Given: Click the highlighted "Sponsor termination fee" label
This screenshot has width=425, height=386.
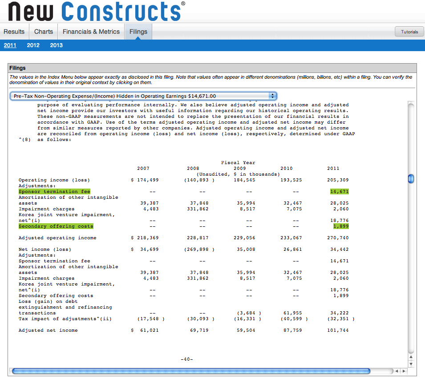Looking at the screenshot, I should pos(54,192).
